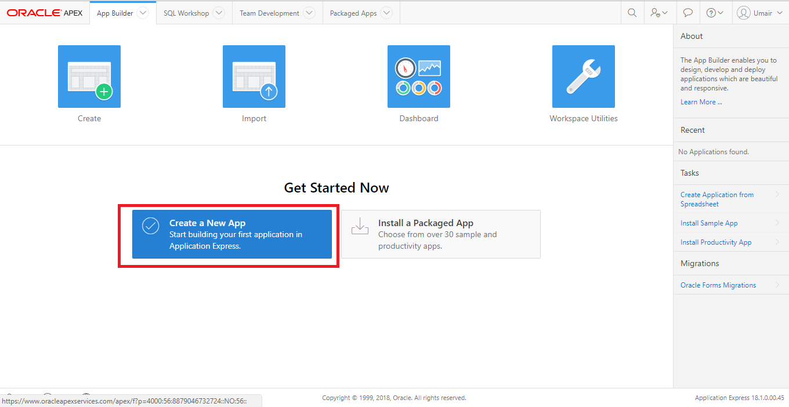Open the help question mark menu
The height and width of the screenshot is (407, 789).
click(715, 13)
